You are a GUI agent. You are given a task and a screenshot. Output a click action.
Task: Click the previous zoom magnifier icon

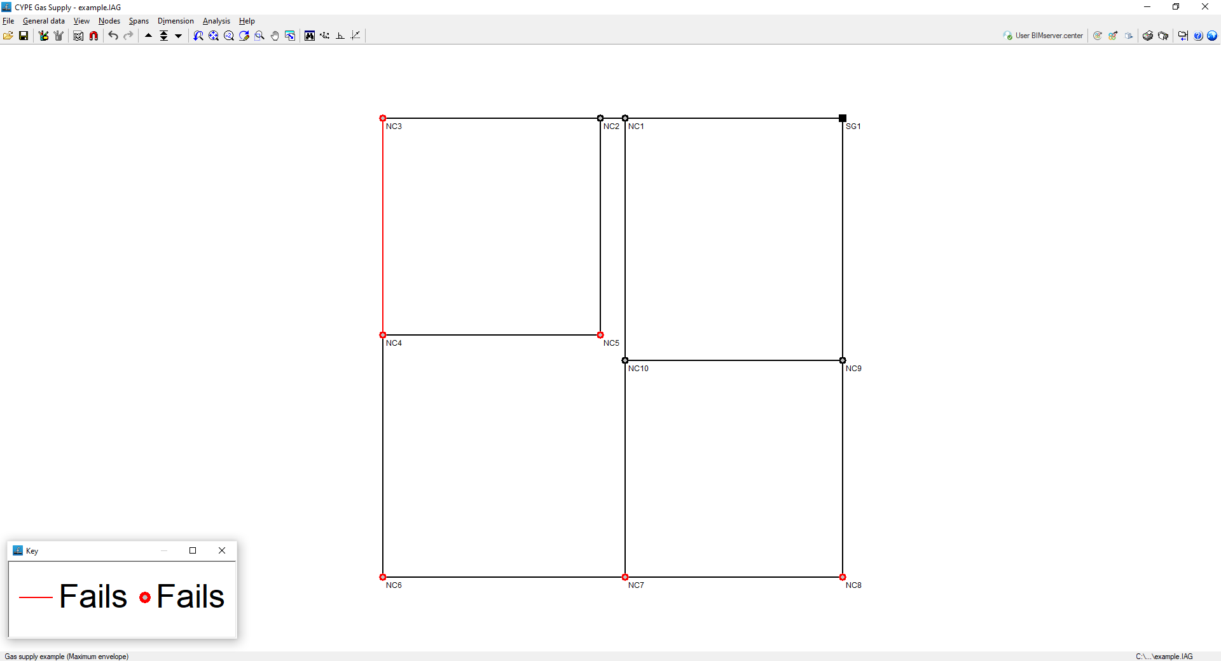(198, 36)
